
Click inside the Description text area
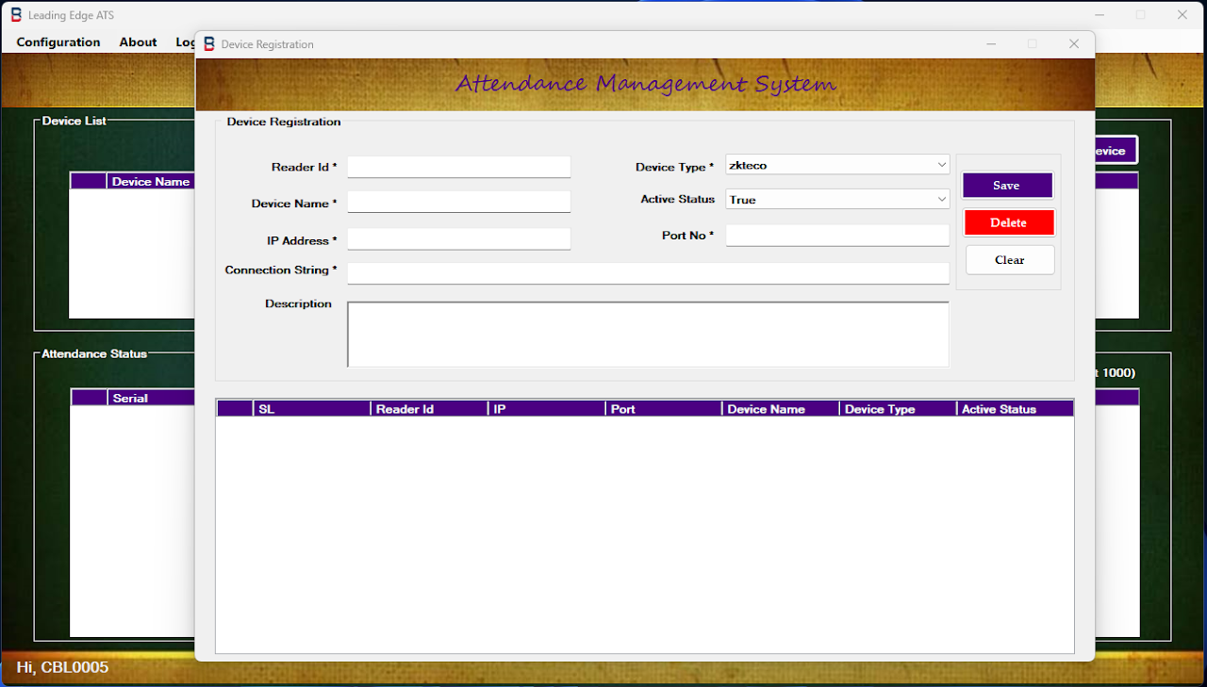[648, 335]
